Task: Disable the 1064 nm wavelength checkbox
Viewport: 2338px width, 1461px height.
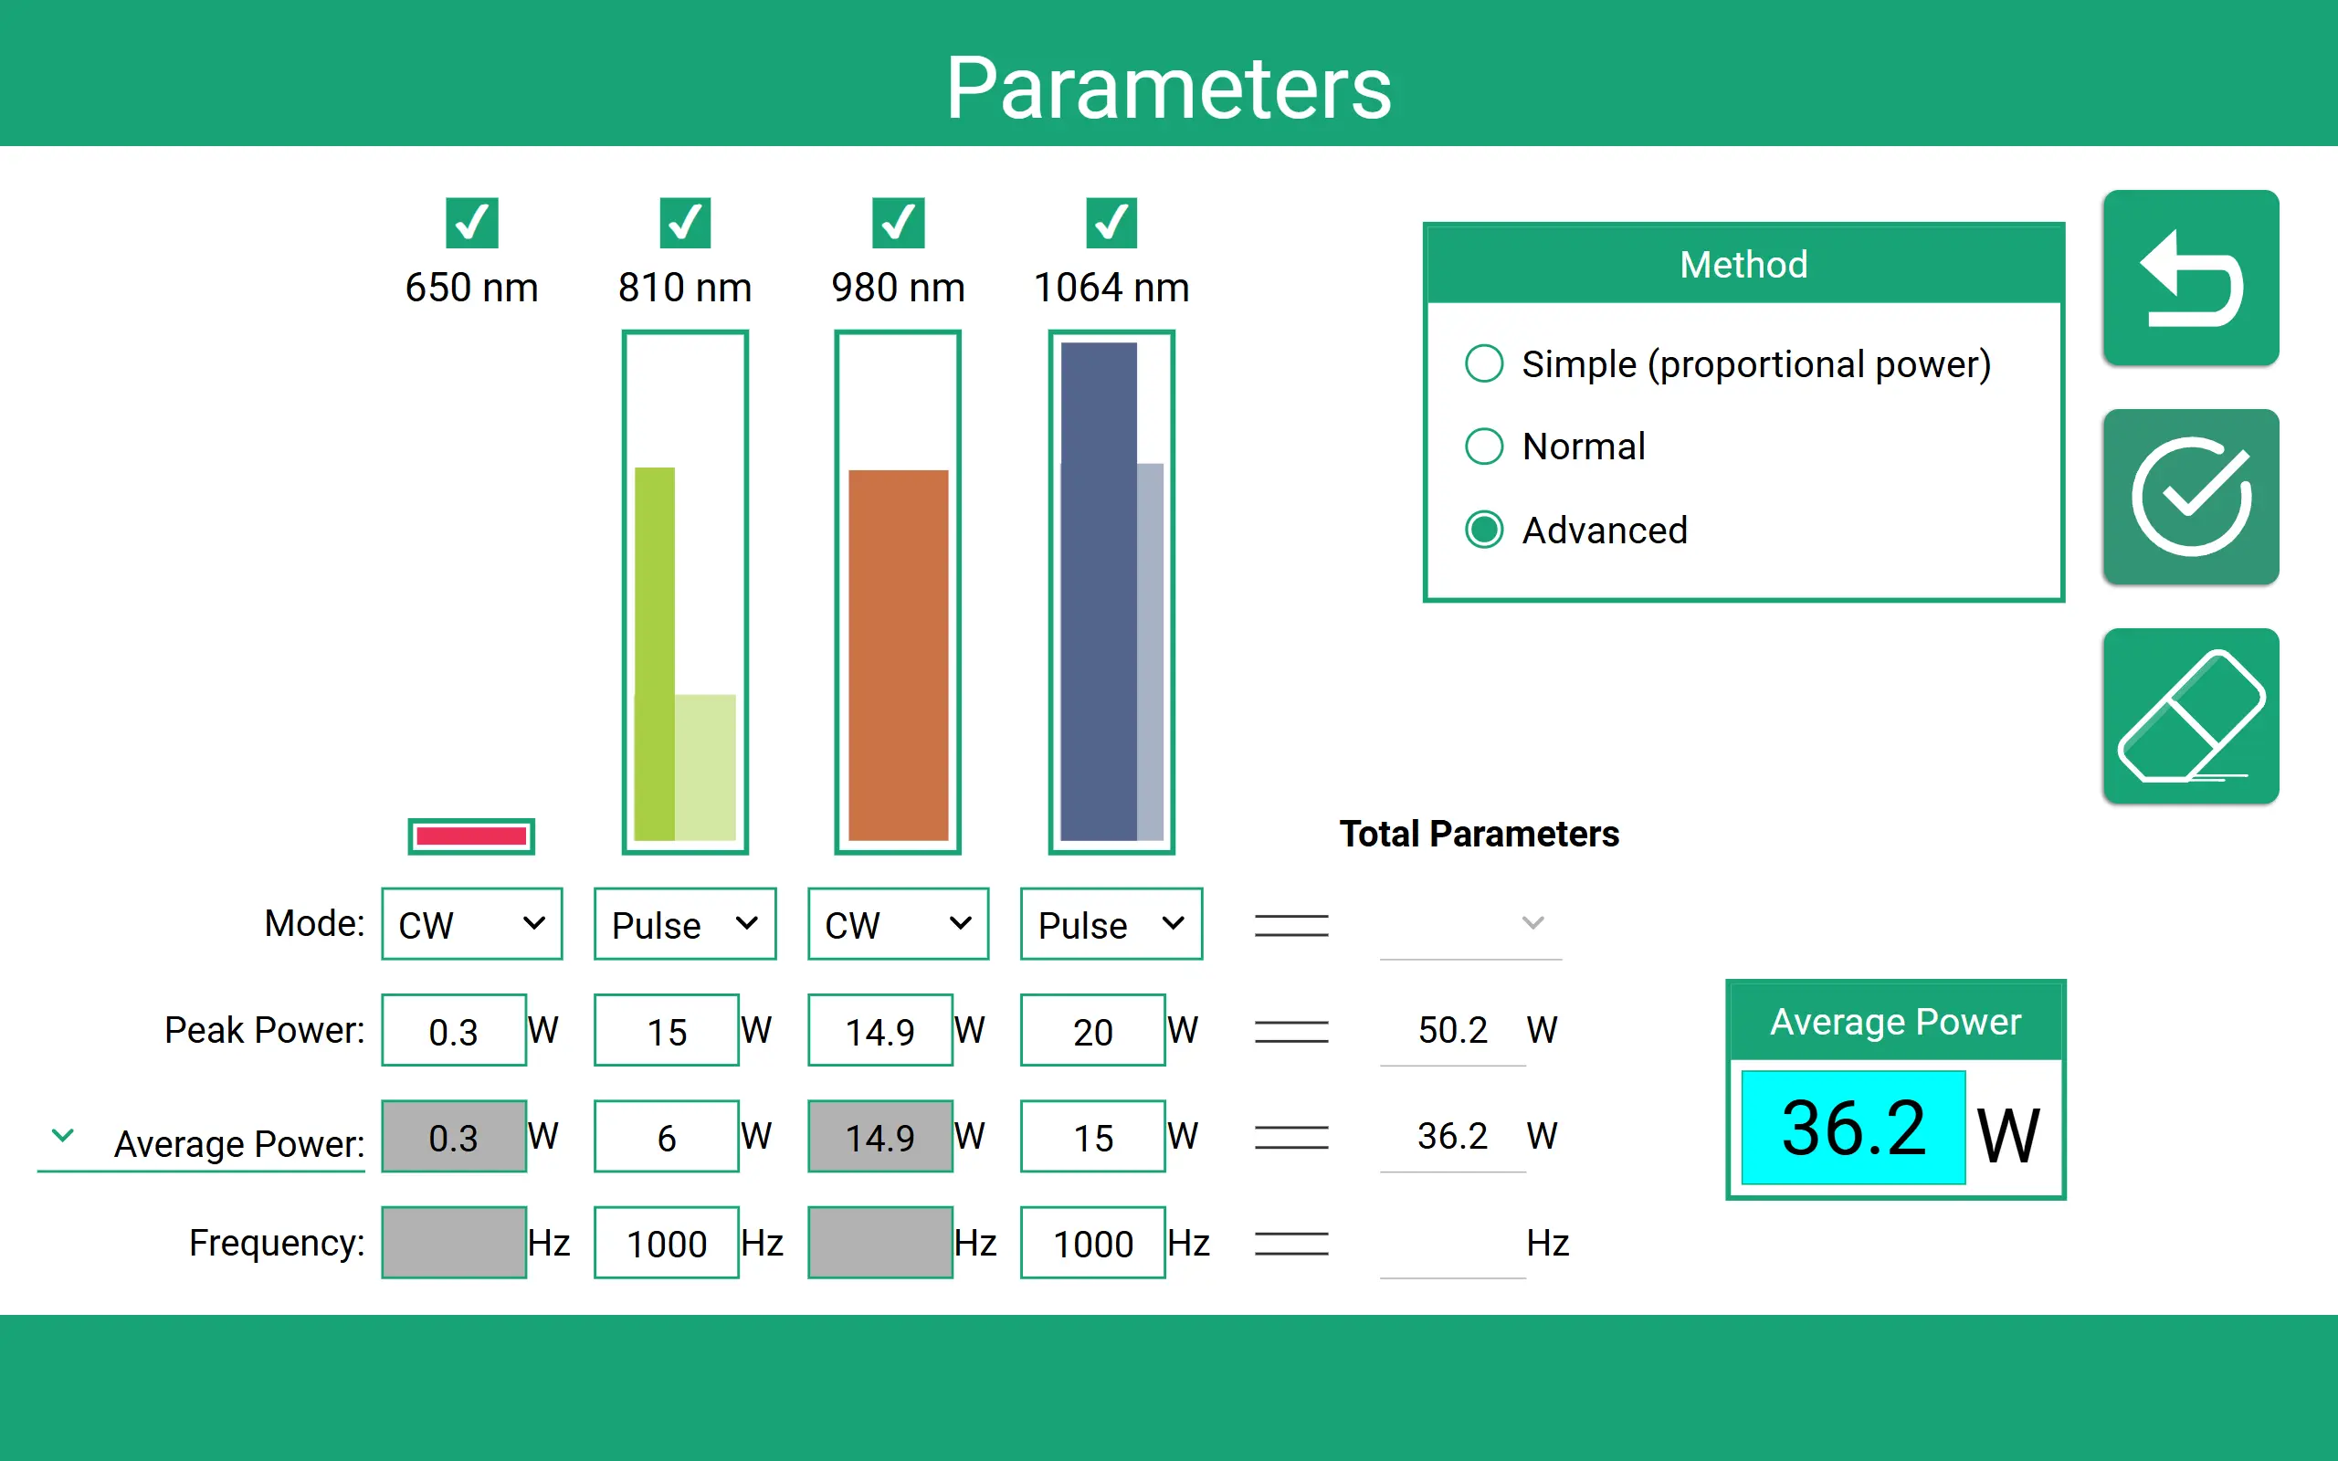Action: pos(1111,223)
